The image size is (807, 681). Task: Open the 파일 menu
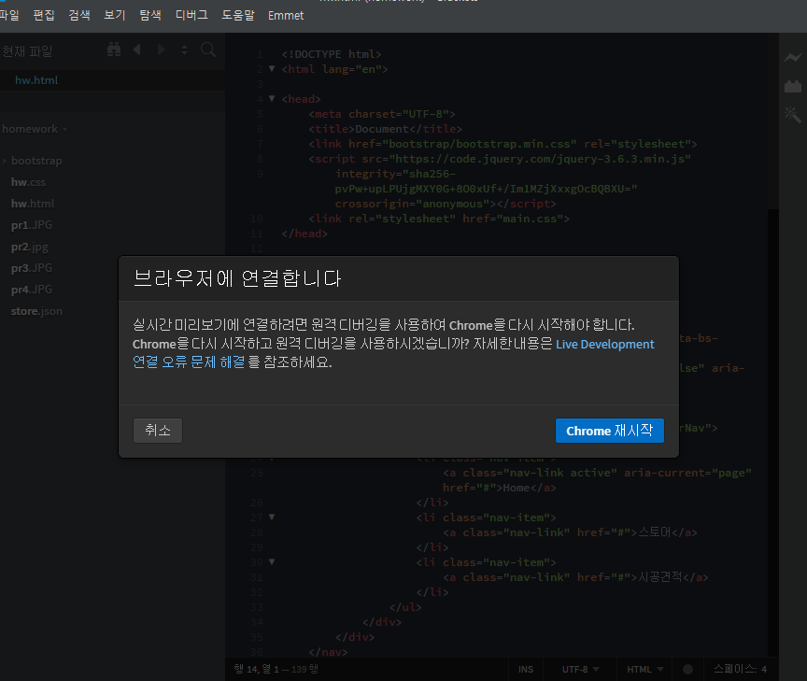coord(8,16)
